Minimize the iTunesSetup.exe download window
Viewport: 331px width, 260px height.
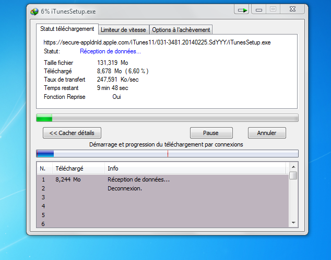[x=259, y=10]
